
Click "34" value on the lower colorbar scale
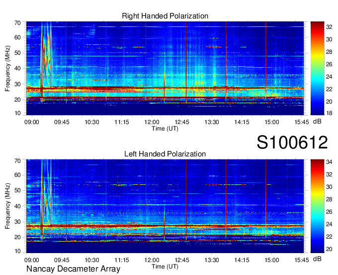(329, 162)
